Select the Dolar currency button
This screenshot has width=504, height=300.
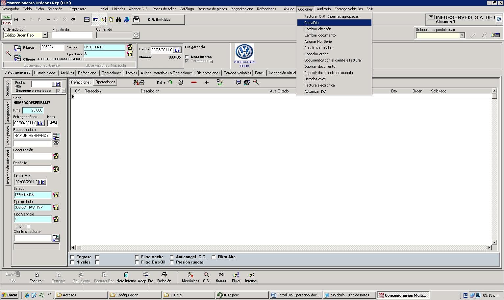coord(7,17)
